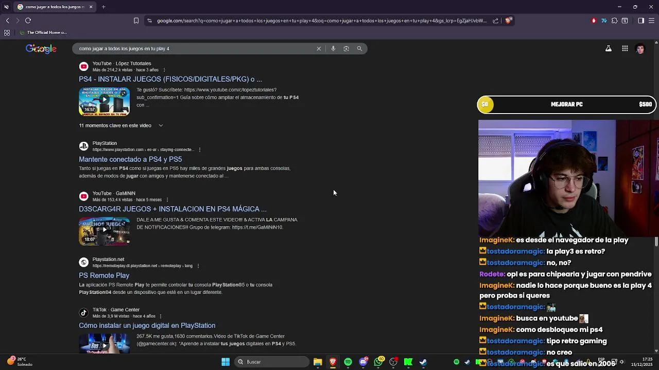Click the playstation.com URL breadcrumb
This screenshot has width=659, height=370.
[x=143, y=150]
